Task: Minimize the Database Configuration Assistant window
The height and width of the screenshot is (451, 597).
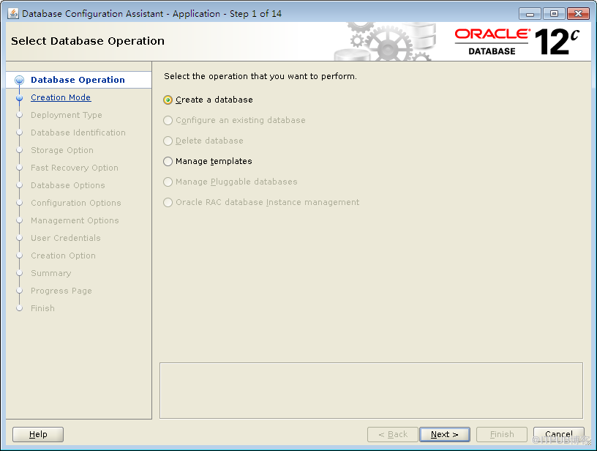Action: 530,14
